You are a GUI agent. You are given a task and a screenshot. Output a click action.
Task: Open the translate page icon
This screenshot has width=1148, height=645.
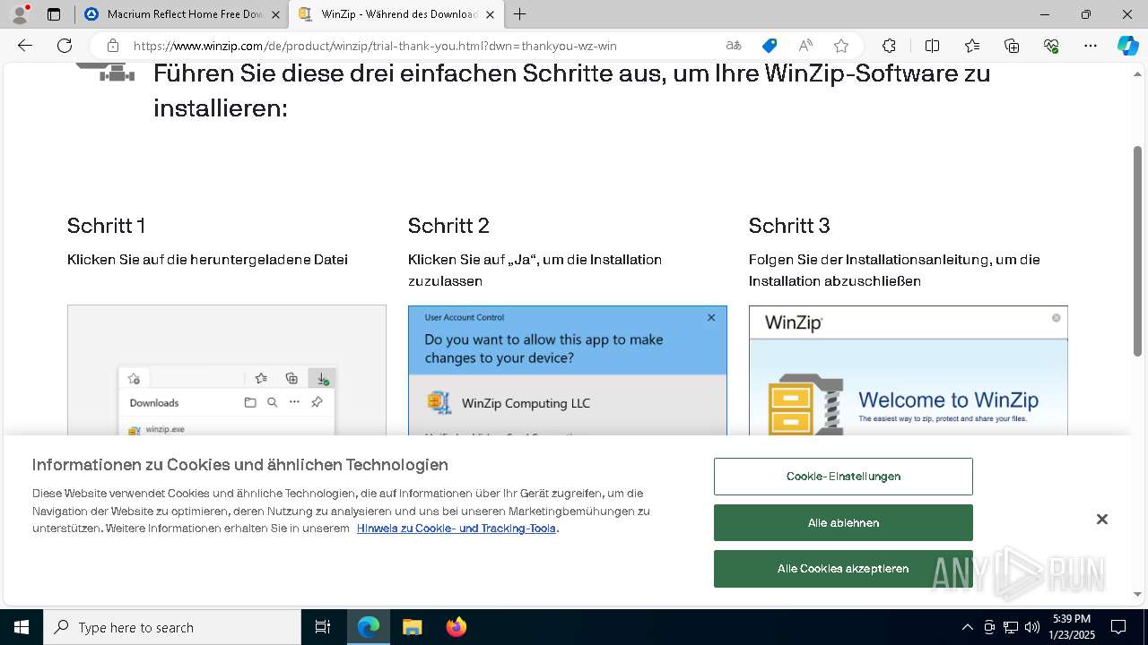point(734,46)
